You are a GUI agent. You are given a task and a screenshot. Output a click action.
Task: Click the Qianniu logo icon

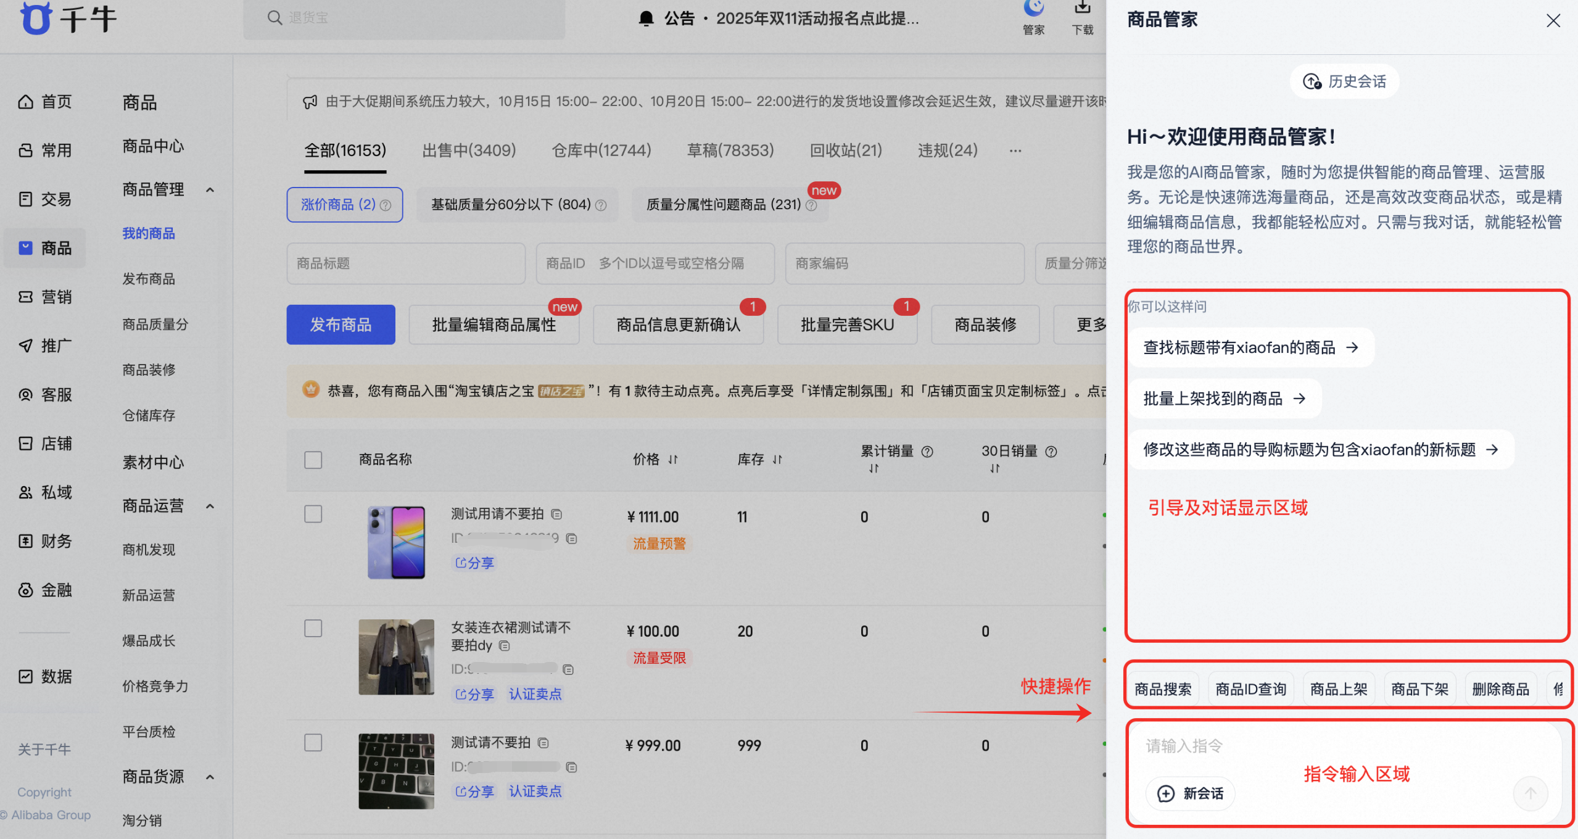(x=36, y=17)
